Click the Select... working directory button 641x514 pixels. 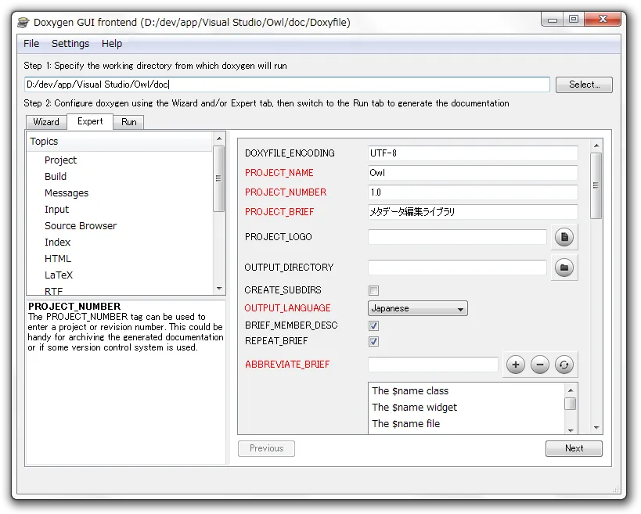click(584, 84)
